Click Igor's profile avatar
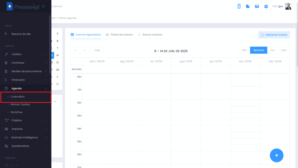The height and width of the screenshot is (168, 298). 288,6
